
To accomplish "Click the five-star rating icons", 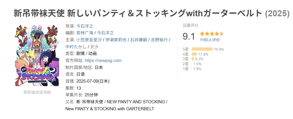I will point(212,33).
